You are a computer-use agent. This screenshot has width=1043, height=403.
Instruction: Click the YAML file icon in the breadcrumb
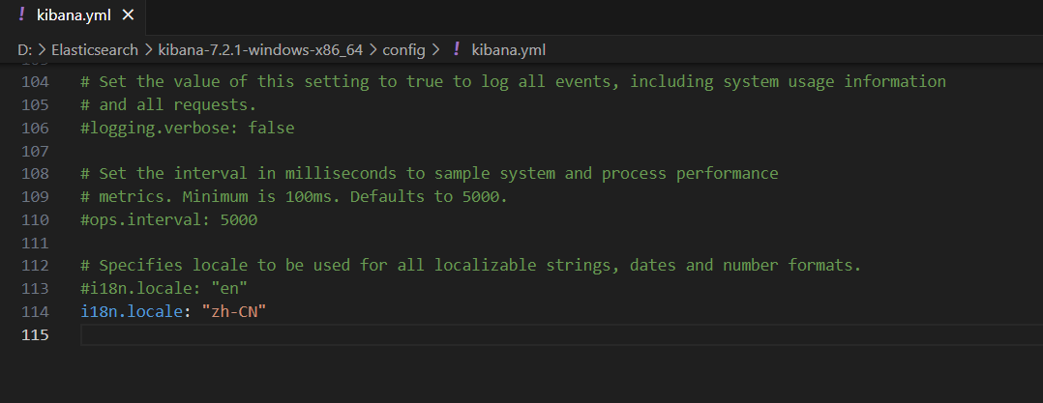pos(457,49)
